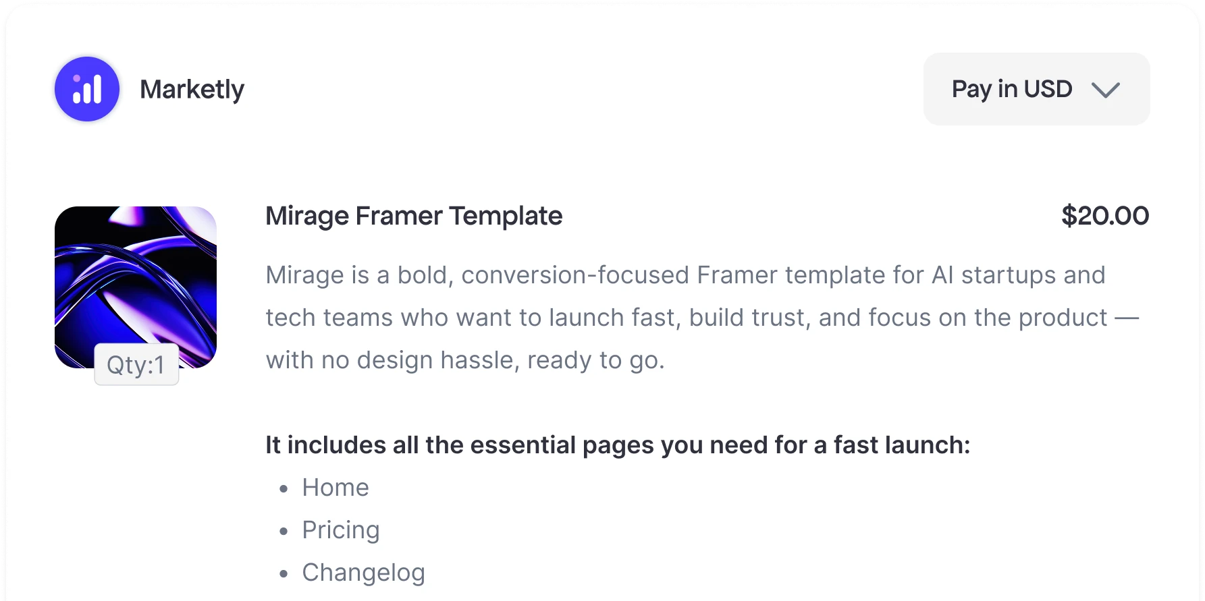Click the Marketly brand name text
The width and height of the screenshot is (1205, 601).
192,89
